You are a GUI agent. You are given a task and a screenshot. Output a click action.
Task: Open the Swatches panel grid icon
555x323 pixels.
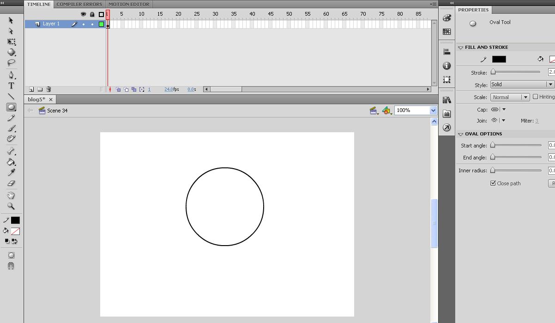click(446, 32)
